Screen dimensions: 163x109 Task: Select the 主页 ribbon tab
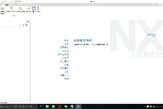(x=1, y=5)
